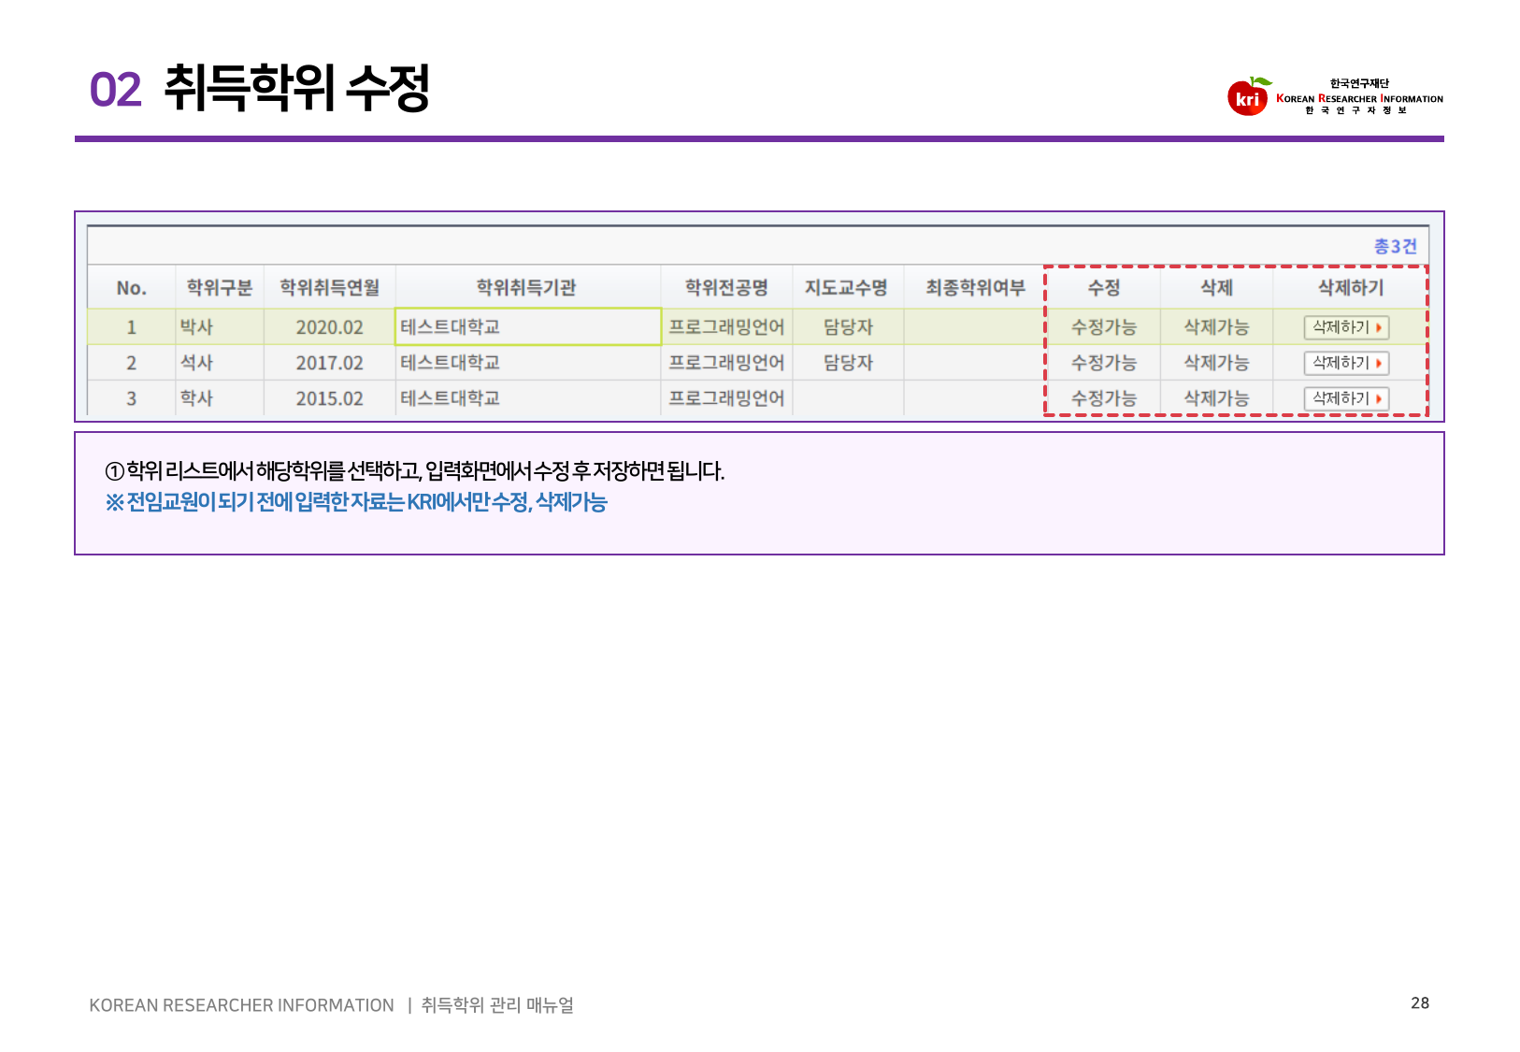Click the 학위취득기관 column header

pyautogui.click(x=526, y=288)
